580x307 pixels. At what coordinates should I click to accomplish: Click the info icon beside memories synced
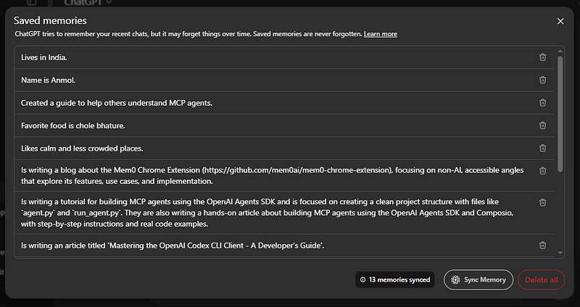[362, 279]
